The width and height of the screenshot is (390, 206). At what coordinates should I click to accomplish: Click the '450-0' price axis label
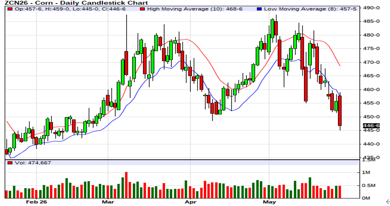tap(372, 117)
